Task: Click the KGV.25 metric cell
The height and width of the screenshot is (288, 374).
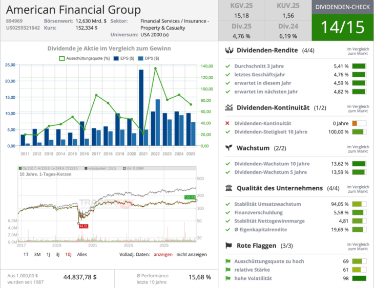Action: 241,11
